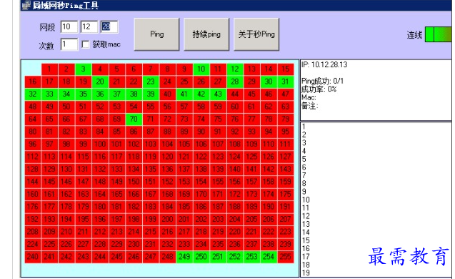455x279 pixels.
Task: Select red host cell 40
Action: point(167,94)
